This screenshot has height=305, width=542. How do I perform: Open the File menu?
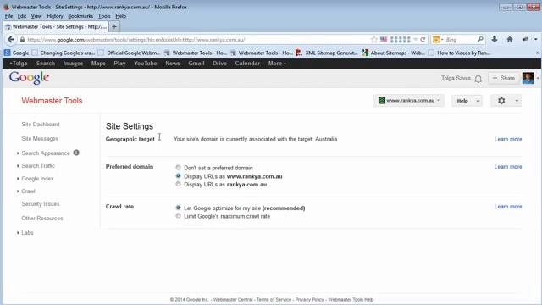tap(8, 16)
